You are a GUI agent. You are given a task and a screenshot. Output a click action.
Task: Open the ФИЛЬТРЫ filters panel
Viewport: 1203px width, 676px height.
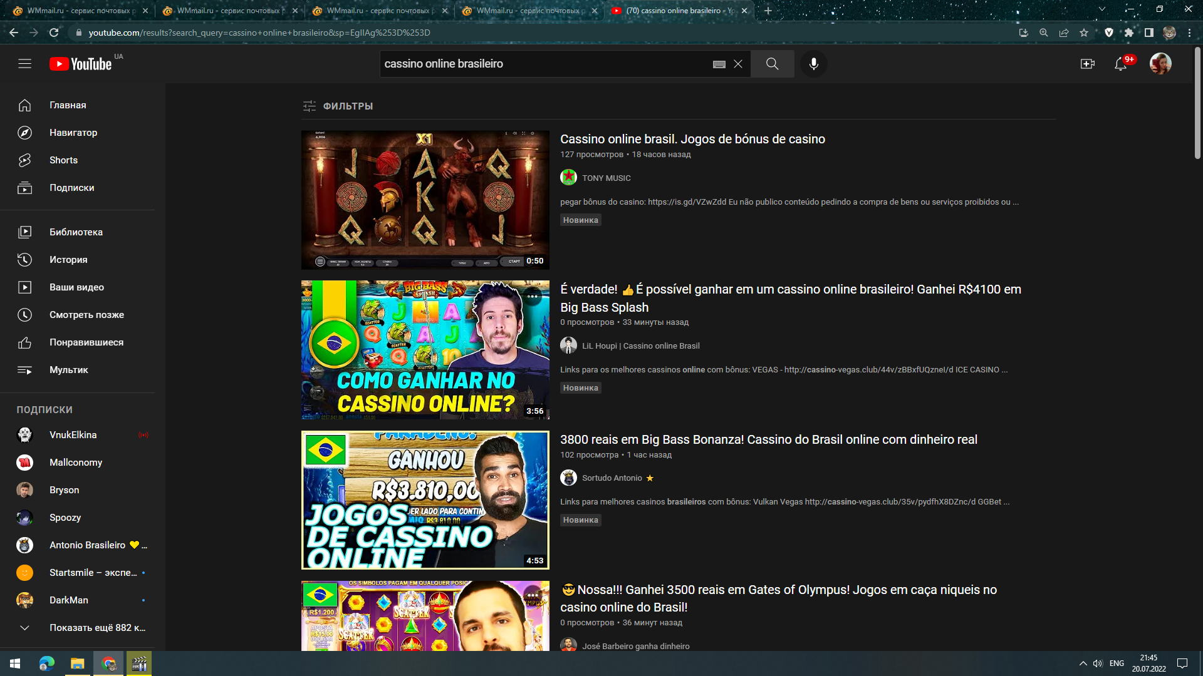point(338,106)
